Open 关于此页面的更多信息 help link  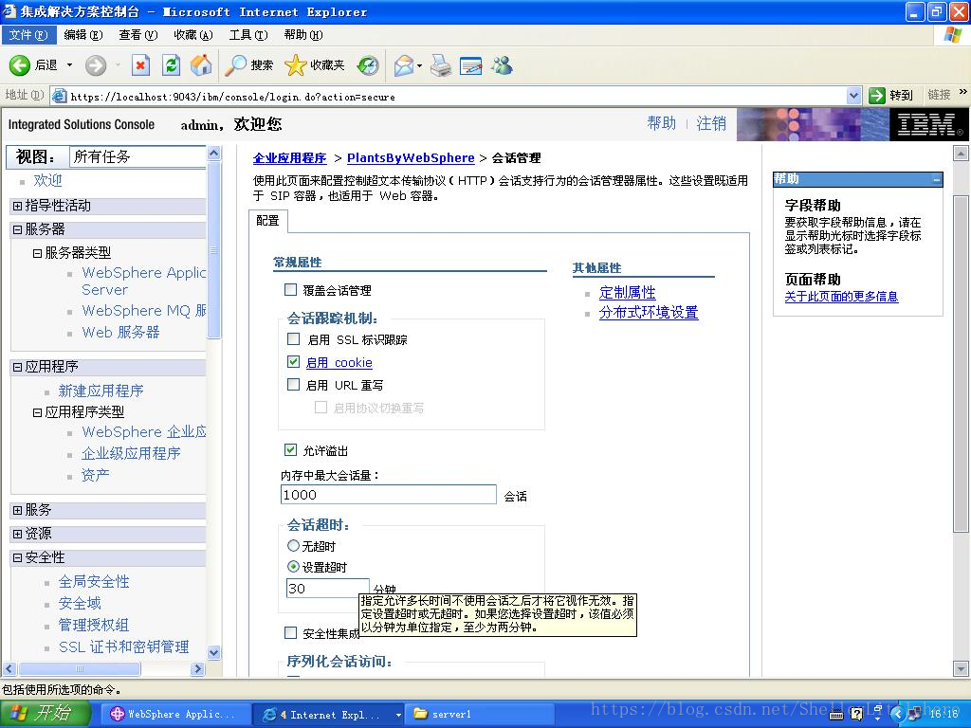[x=841, y=297]
